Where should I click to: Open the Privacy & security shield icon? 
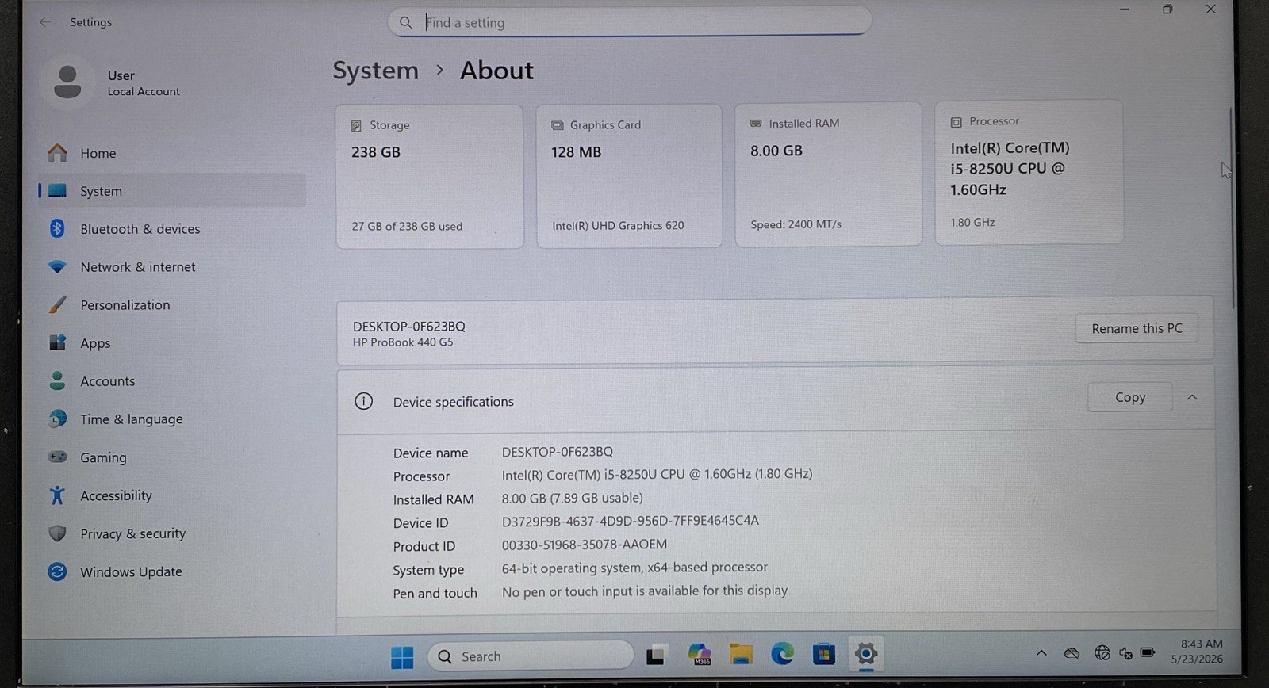coord(57,533)
